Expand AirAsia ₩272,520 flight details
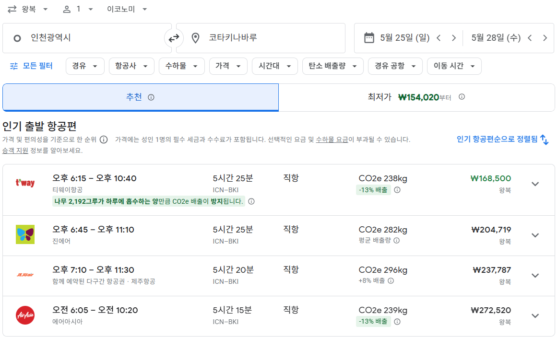 click(535, 315)
